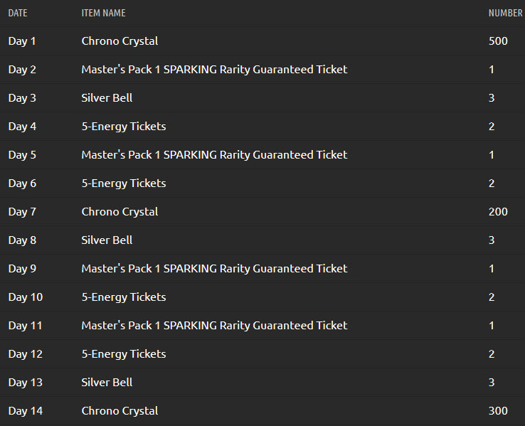Click the 500 quantity on Day 1
The height and width of the screenshot is (426, 525).
498,41
